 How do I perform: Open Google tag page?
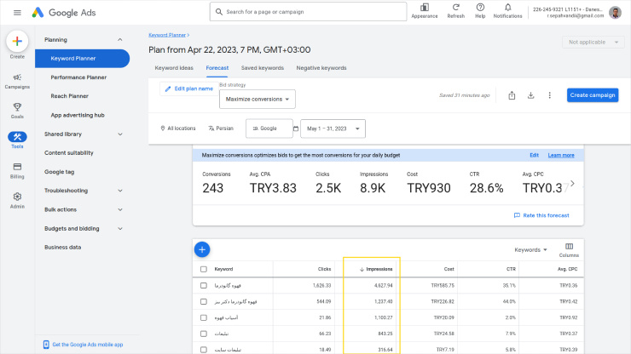click(x=59, y=172)
